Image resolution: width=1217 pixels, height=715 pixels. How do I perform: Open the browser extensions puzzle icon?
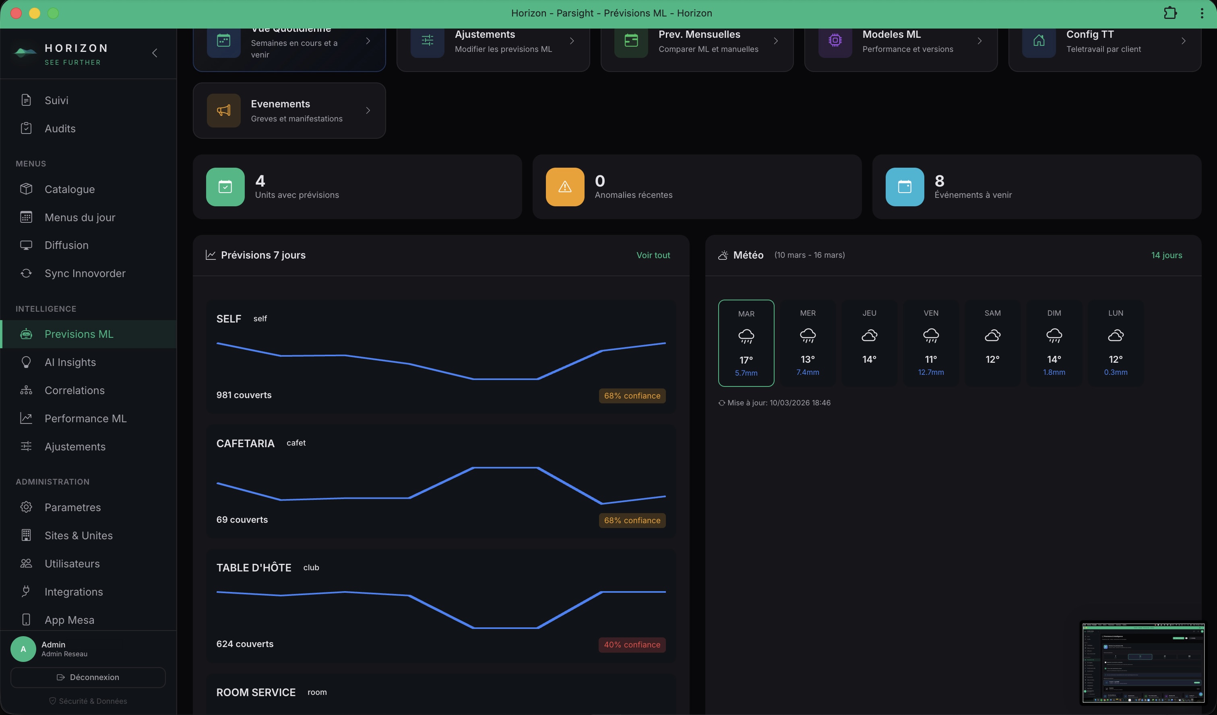[1169, 13]
